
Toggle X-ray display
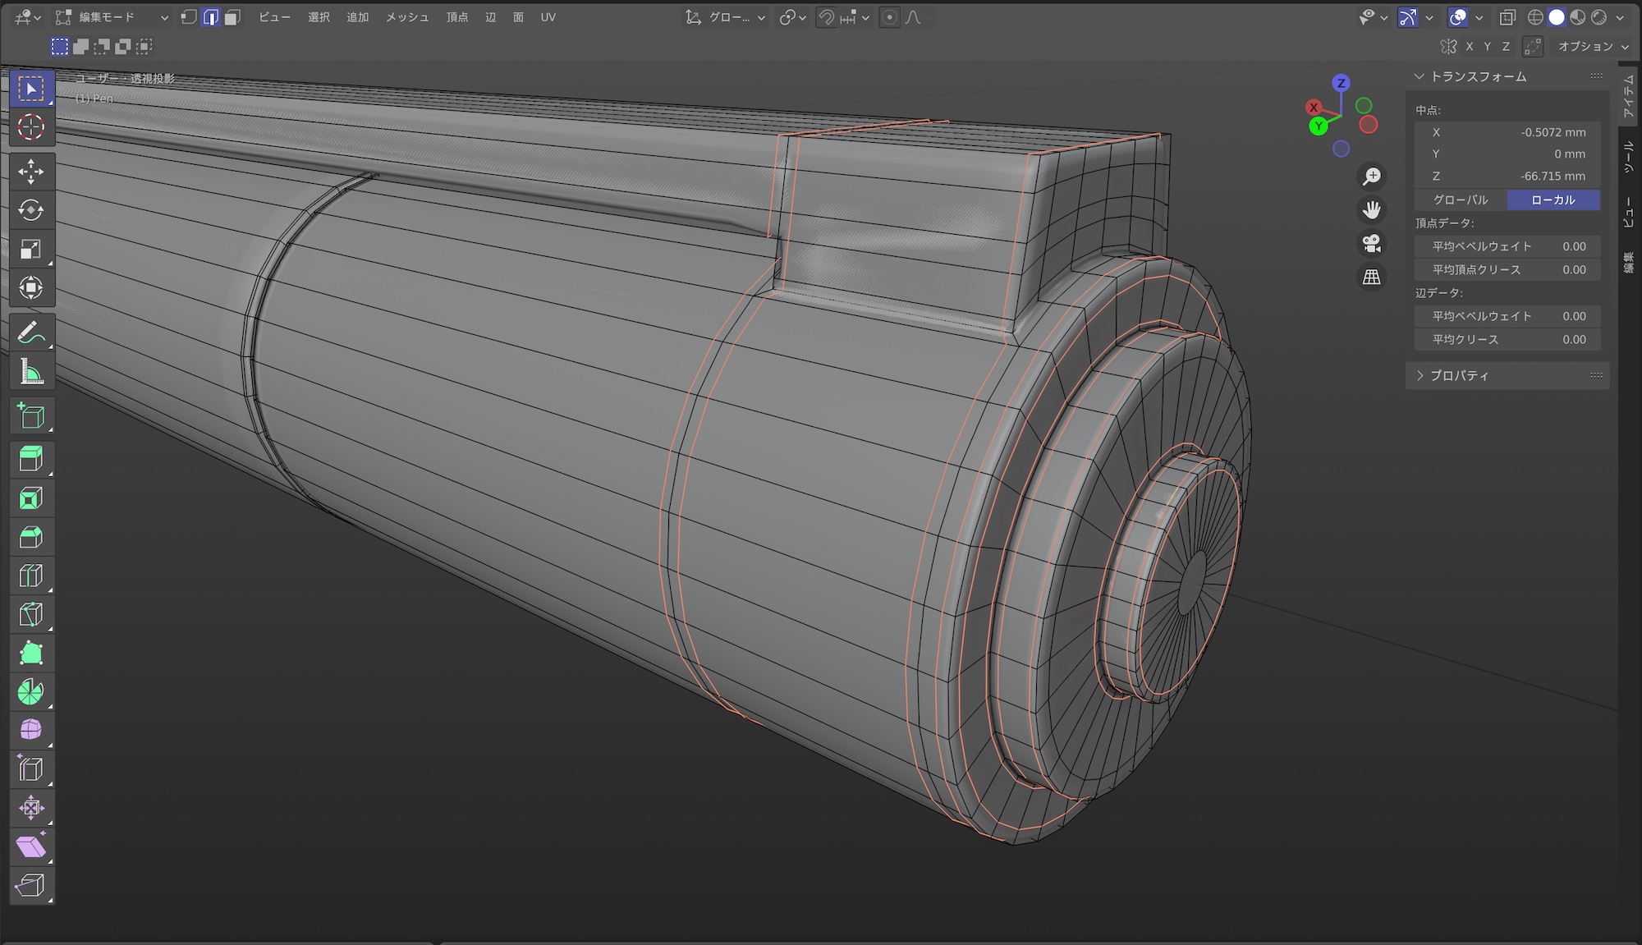coord(1507,17)
